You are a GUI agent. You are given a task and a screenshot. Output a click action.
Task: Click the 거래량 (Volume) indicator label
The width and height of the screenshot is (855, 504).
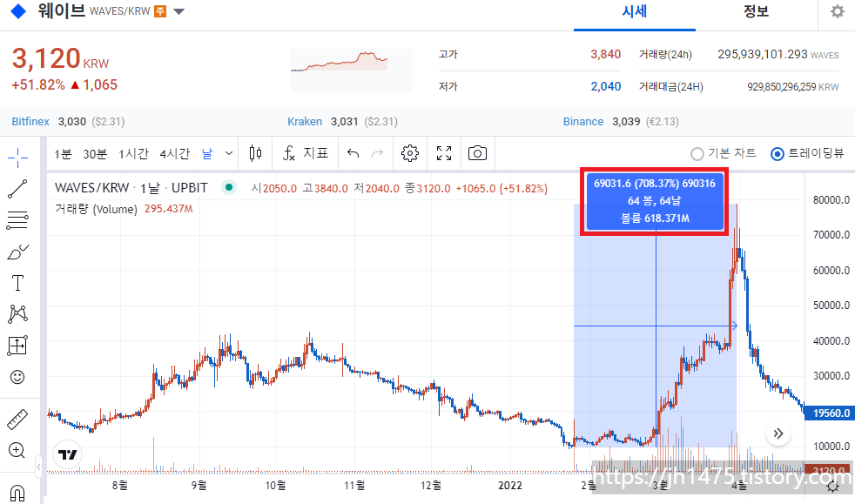coord(96,209)
